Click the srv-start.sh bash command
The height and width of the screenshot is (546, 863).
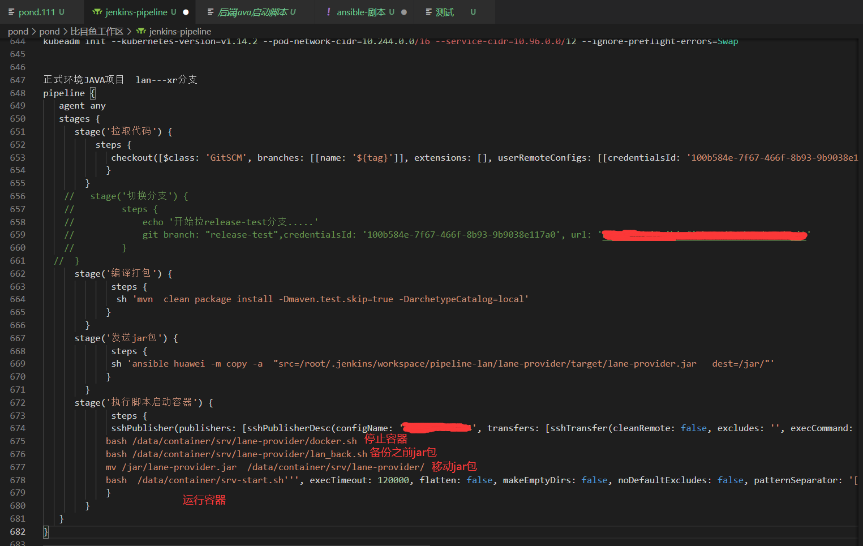[195, 480]
